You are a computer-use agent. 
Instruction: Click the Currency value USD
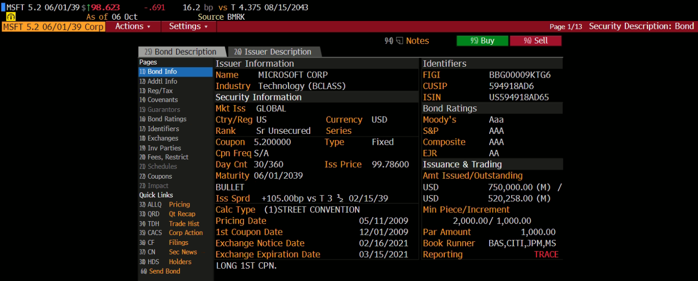(379, 120)
